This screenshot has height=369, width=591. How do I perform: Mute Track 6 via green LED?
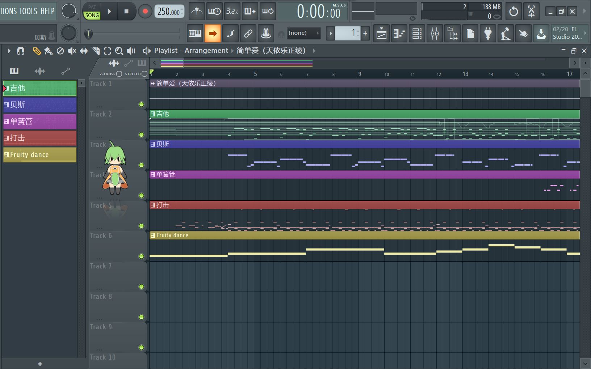pos(142,256)
